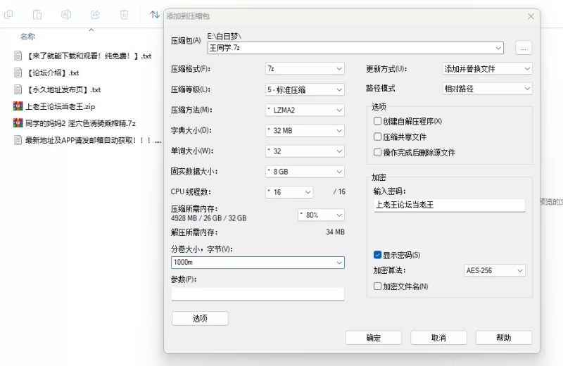Click the delete trash icon in Explorer toolbar
The image size is (563, 366).
(x=124, y=14)
